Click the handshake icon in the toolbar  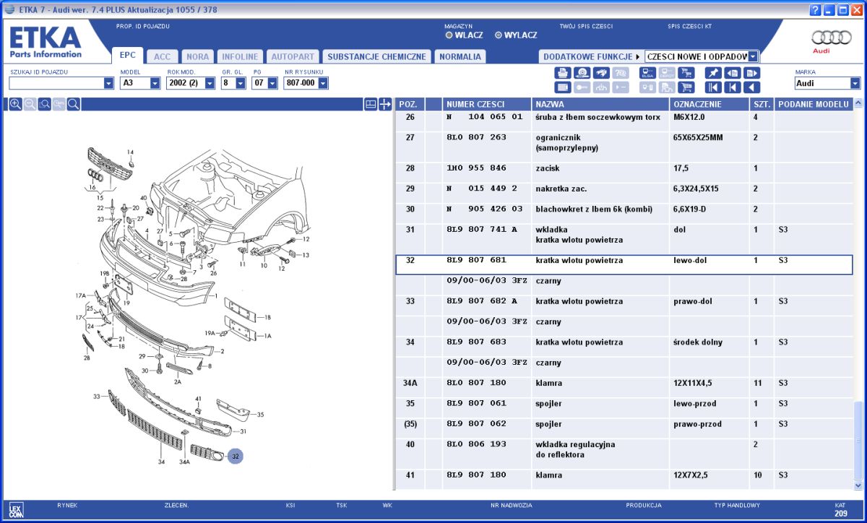pos(600,73)
